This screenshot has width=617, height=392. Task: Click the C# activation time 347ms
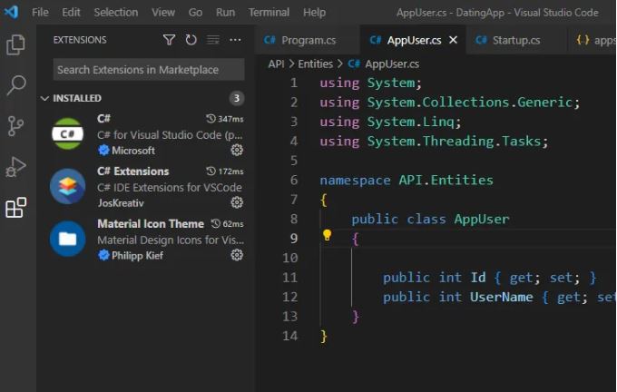pyautogui.click(x=225, y=119)
